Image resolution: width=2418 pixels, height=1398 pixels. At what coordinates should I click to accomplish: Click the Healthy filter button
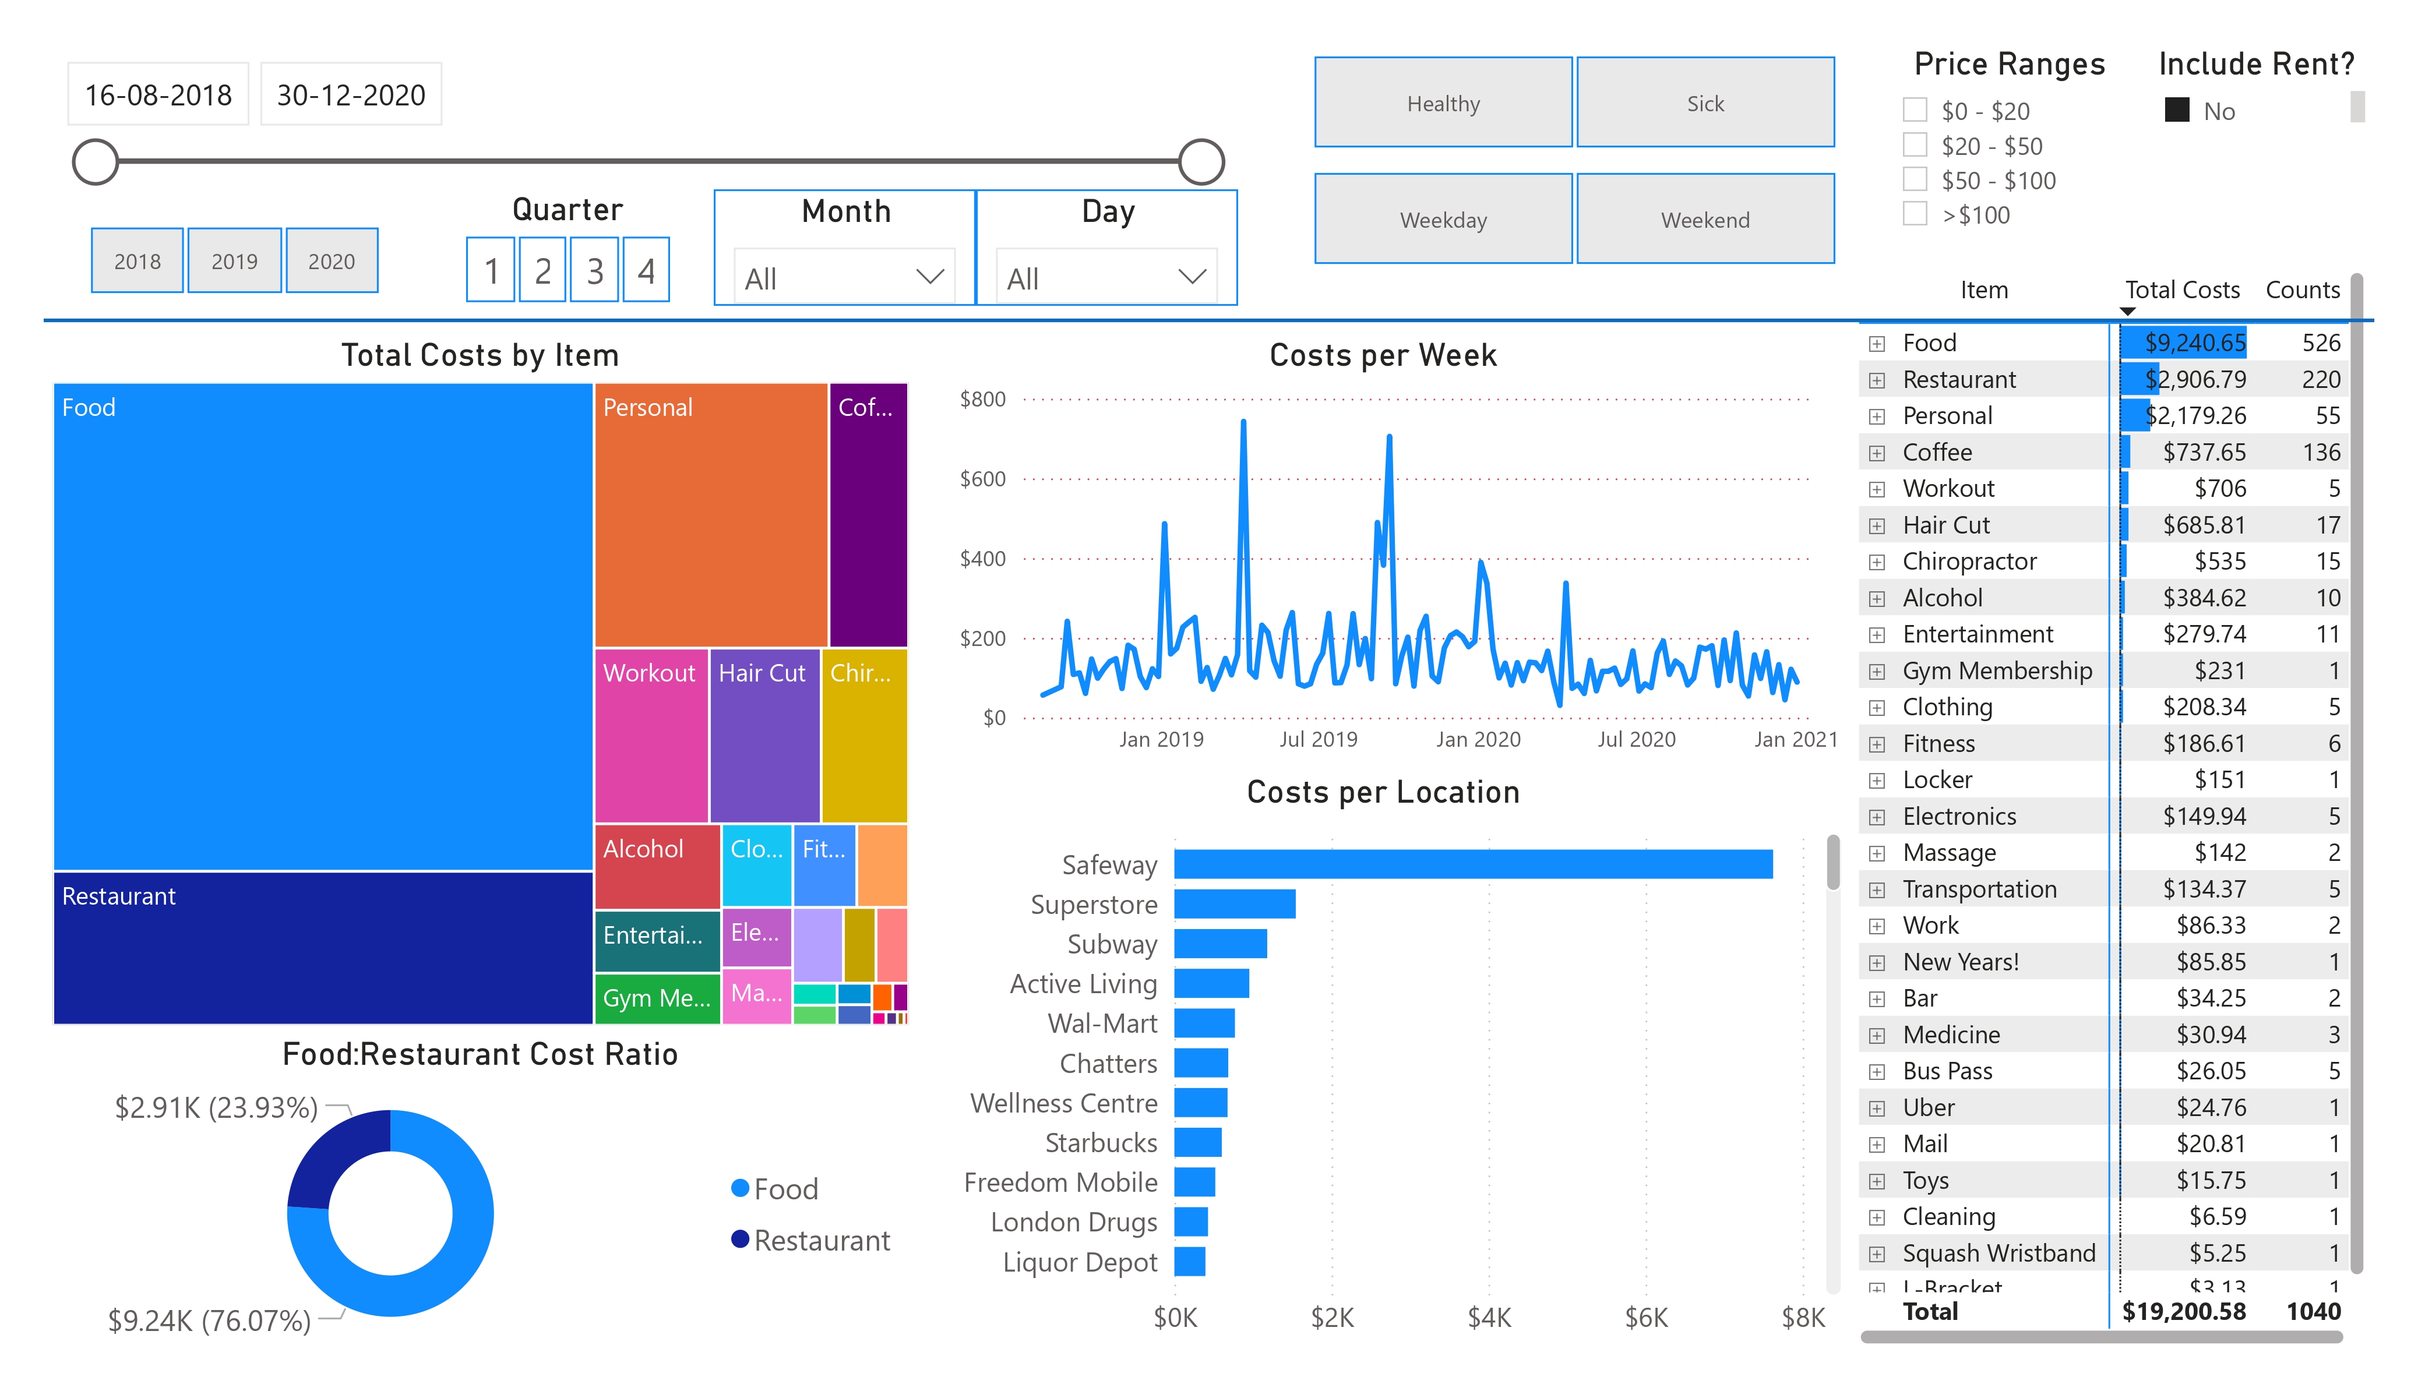[1443, 103]
